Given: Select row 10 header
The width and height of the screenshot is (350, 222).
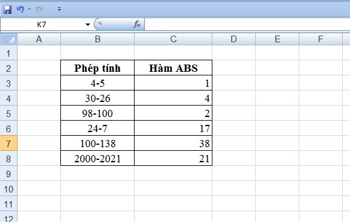Looking at the screenshot, I should click(8, 189).
